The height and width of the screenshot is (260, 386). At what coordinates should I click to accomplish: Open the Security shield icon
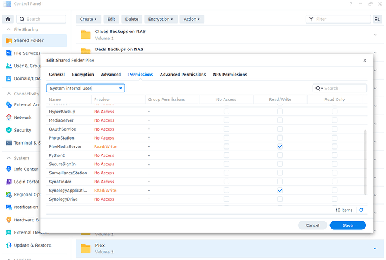pyautogui.click(x=8, y=130)
